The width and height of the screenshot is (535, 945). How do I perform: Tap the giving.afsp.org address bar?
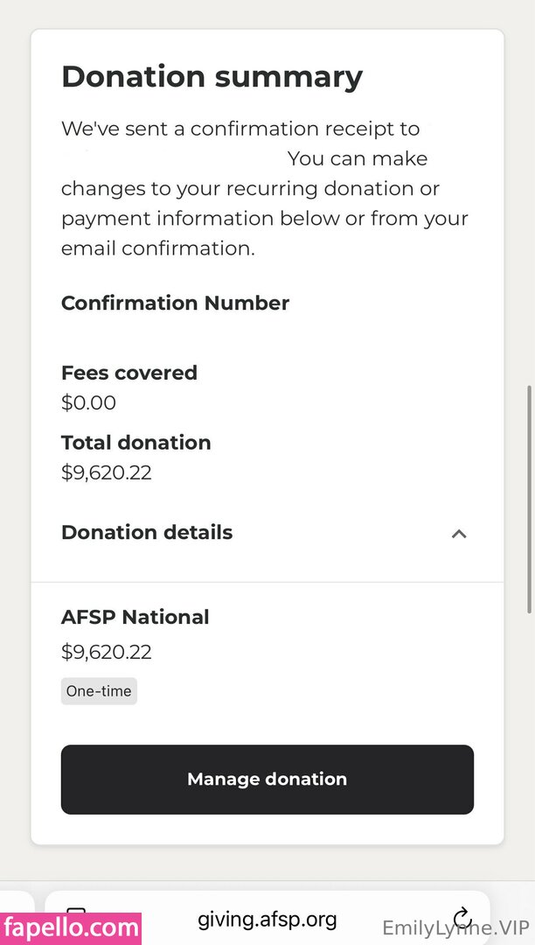point(267,919)
